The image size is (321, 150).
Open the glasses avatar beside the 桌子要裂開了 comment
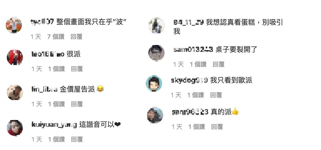click(156, 53)
